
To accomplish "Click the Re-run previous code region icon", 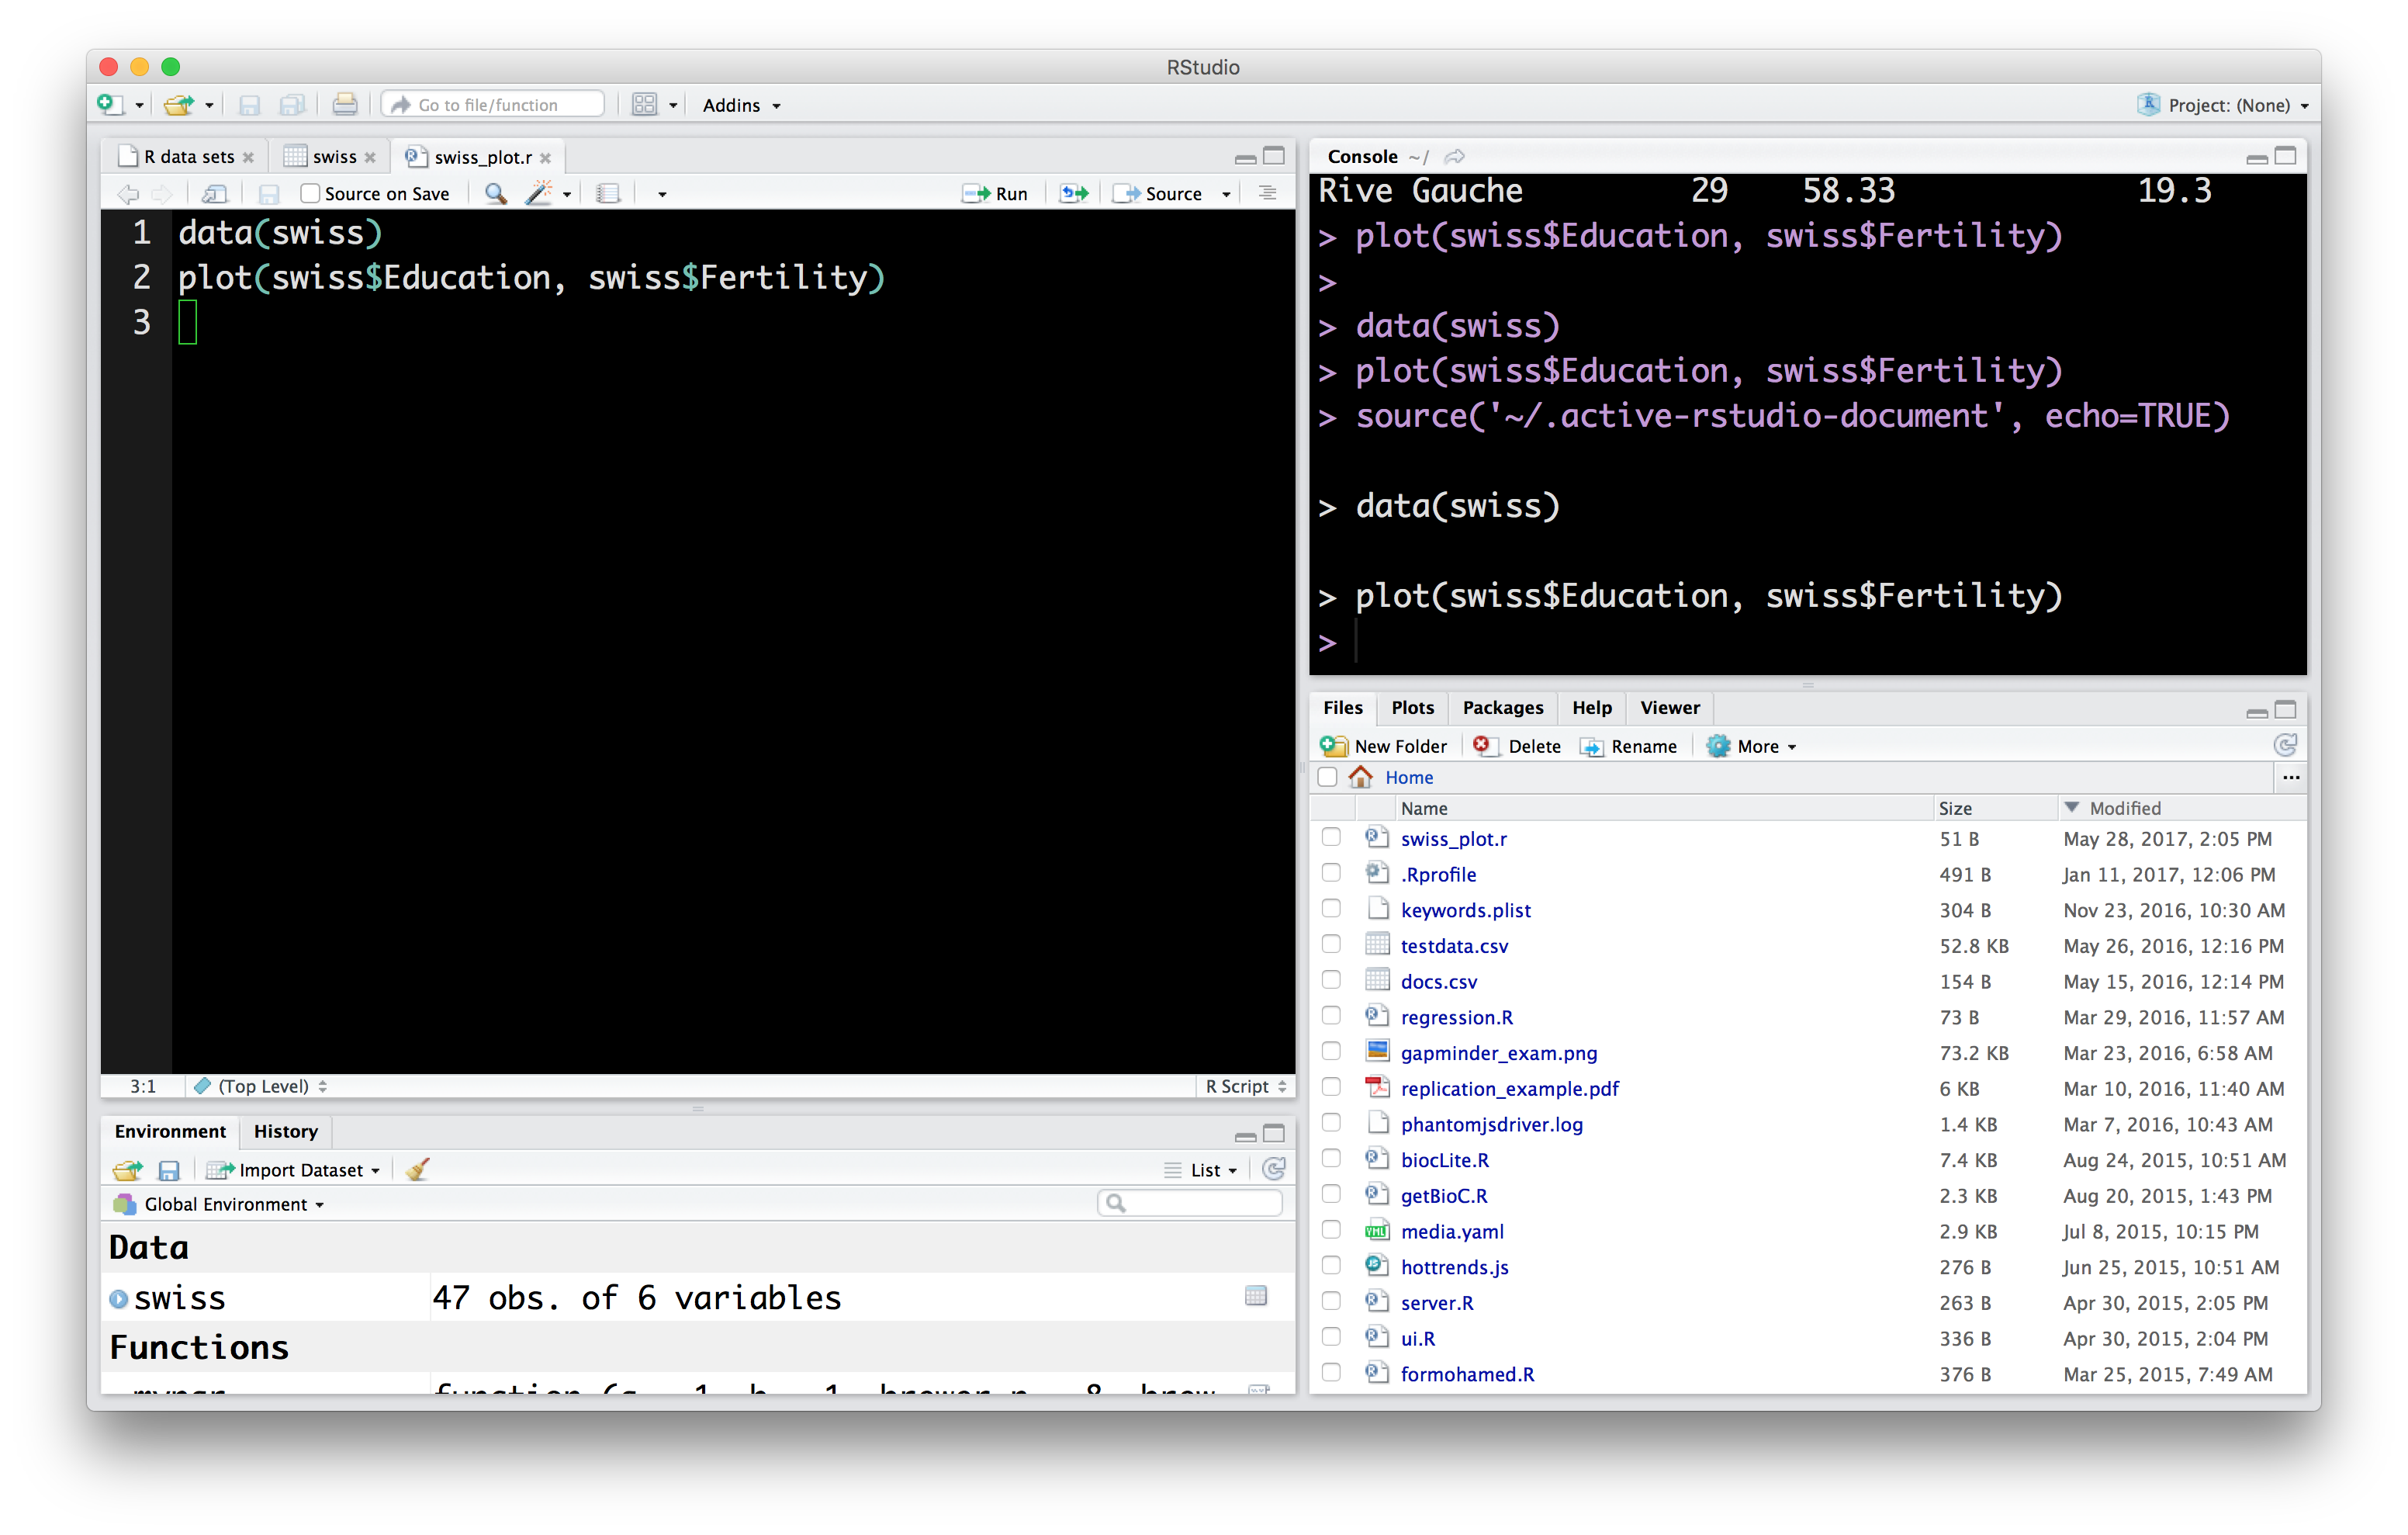I will [1074, 193].
